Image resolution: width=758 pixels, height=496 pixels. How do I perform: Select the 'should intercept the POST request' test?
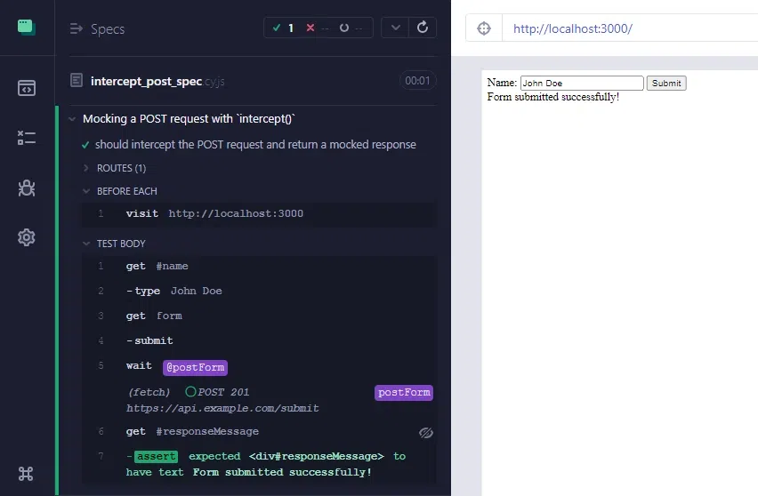(x=255, y=144)
